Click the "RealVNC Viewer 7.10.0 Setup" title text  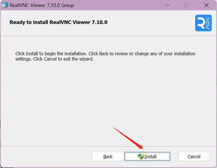(42, 5)
